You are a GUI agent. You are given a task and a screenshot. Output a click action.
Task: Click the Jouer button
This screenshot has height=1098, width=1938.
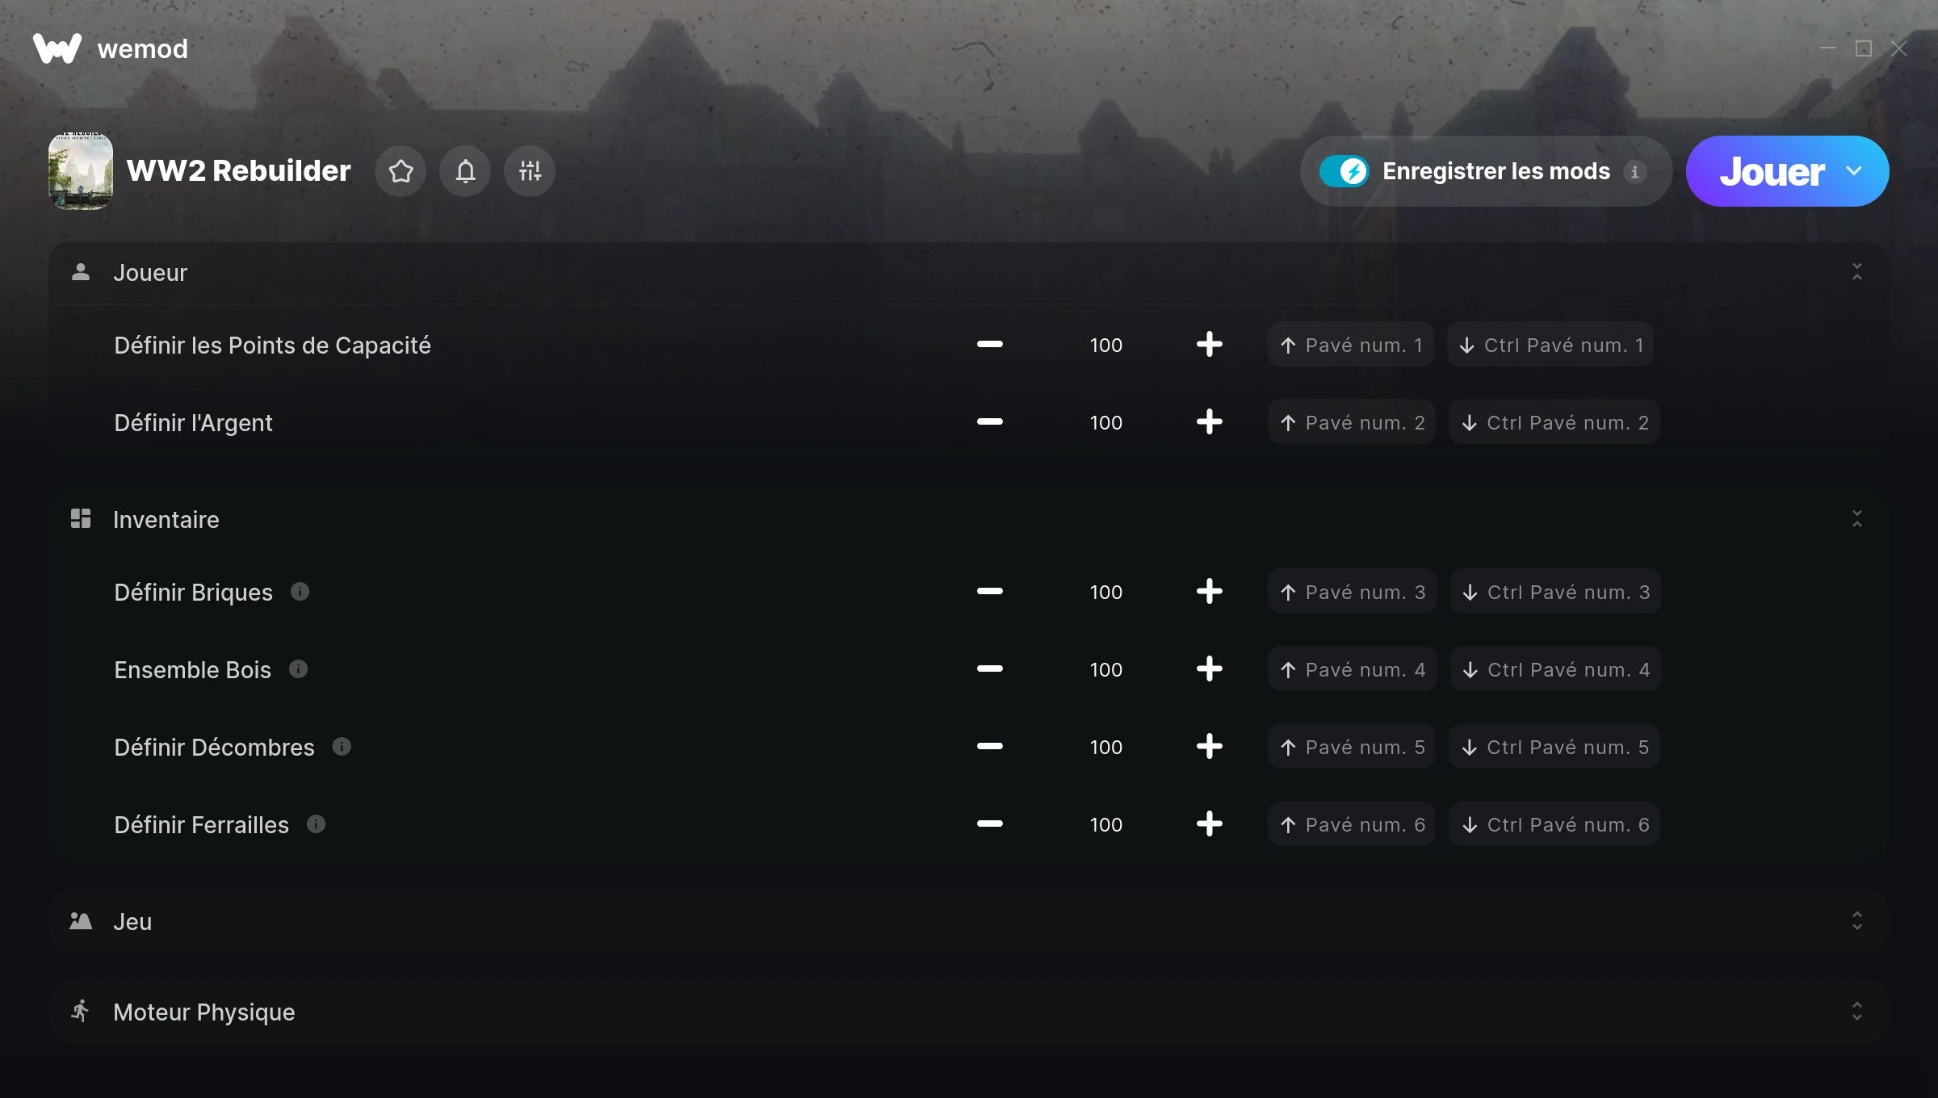(1771, 171)
